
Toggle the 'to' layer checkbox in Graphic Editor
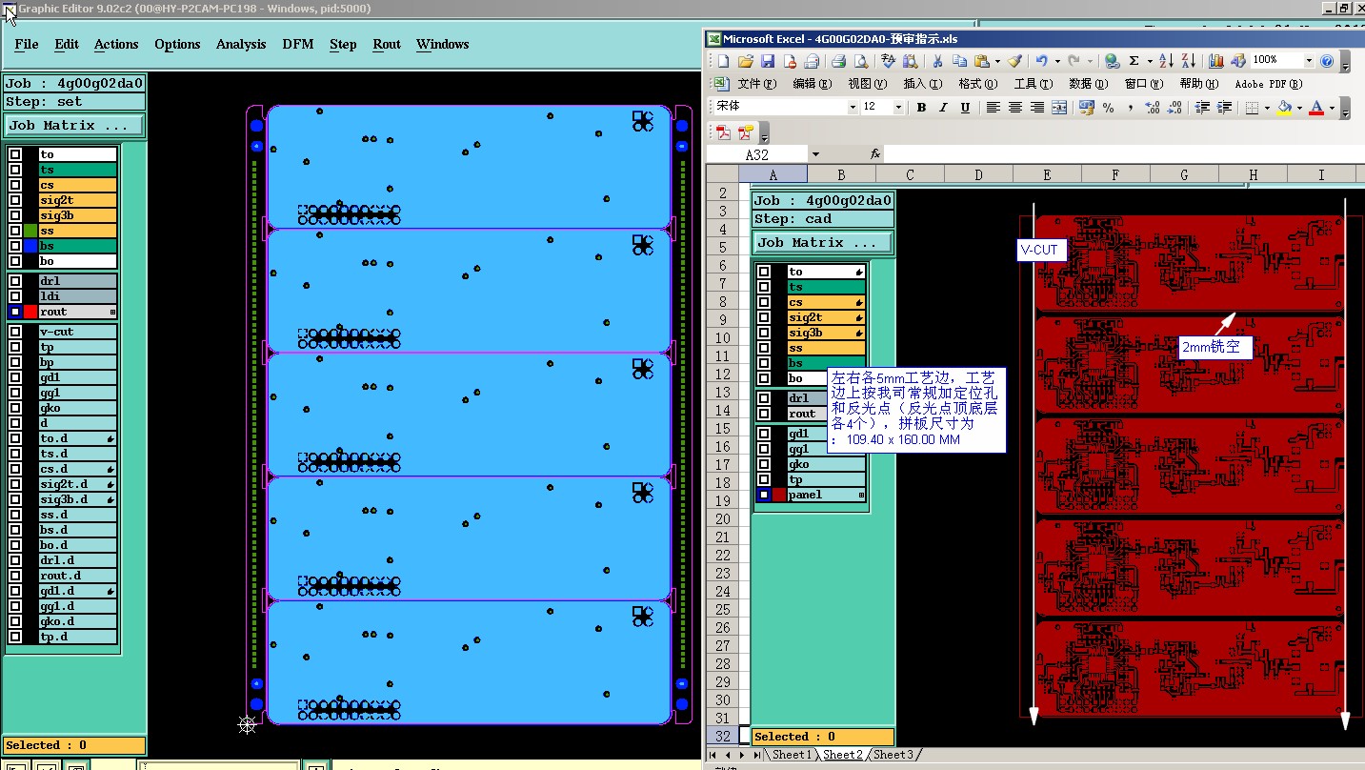15,154
